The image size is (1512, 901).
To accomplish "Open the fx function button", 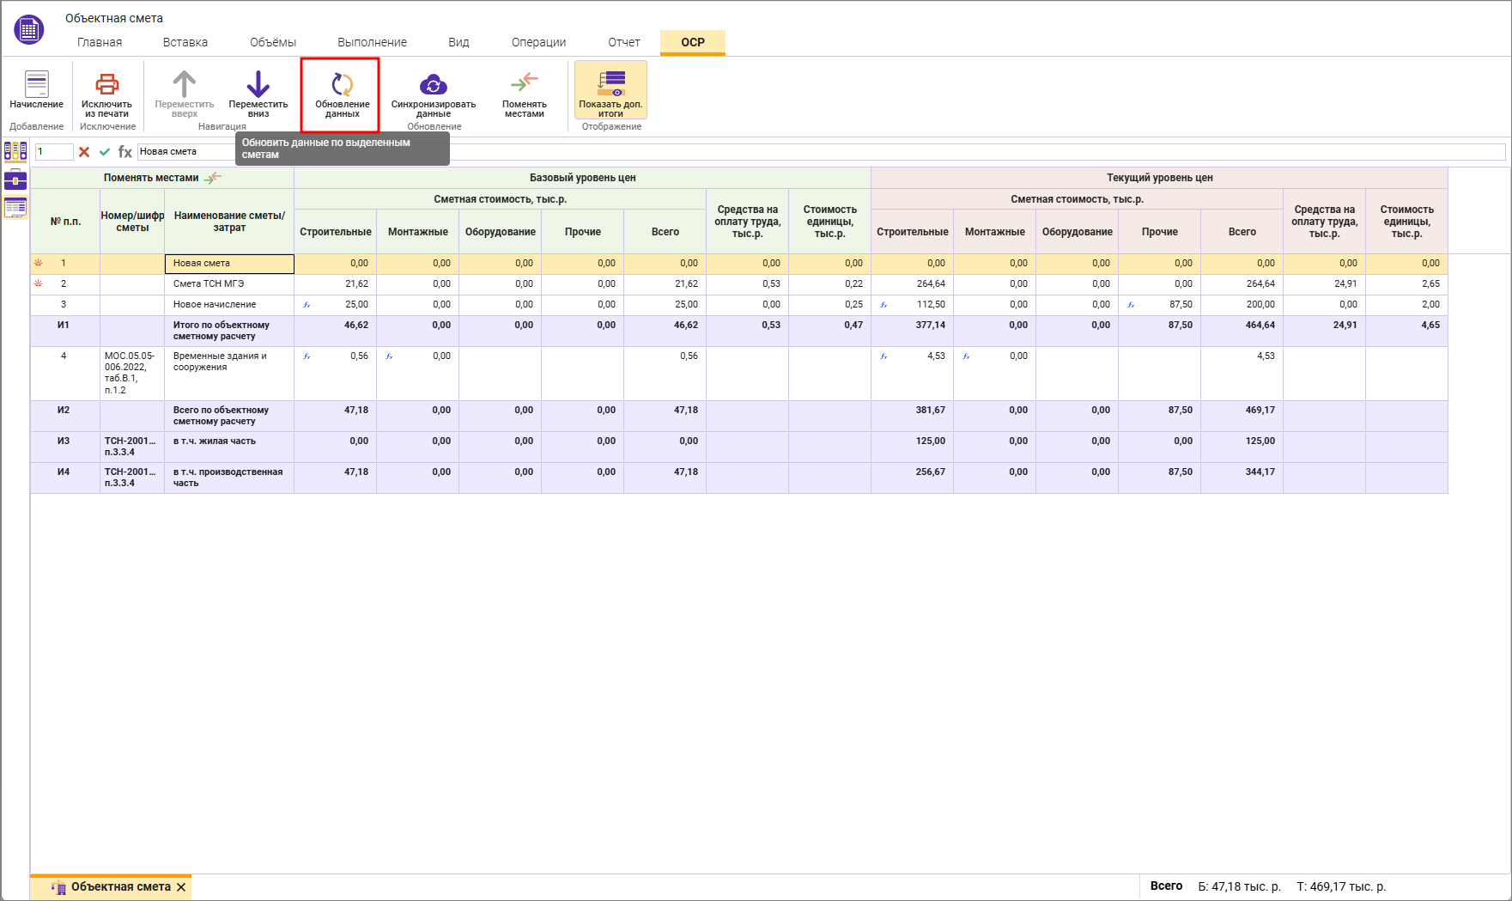I will pos(125,152).
